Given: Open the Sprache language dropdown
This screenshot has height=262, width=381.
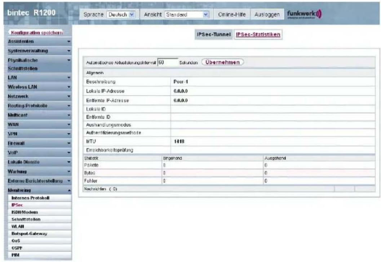Looking at the screenshot, I should (121, 14).
